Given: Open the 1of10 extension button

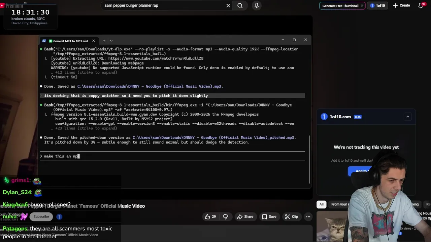Looking at the screenshot, I should pos(377,6).
